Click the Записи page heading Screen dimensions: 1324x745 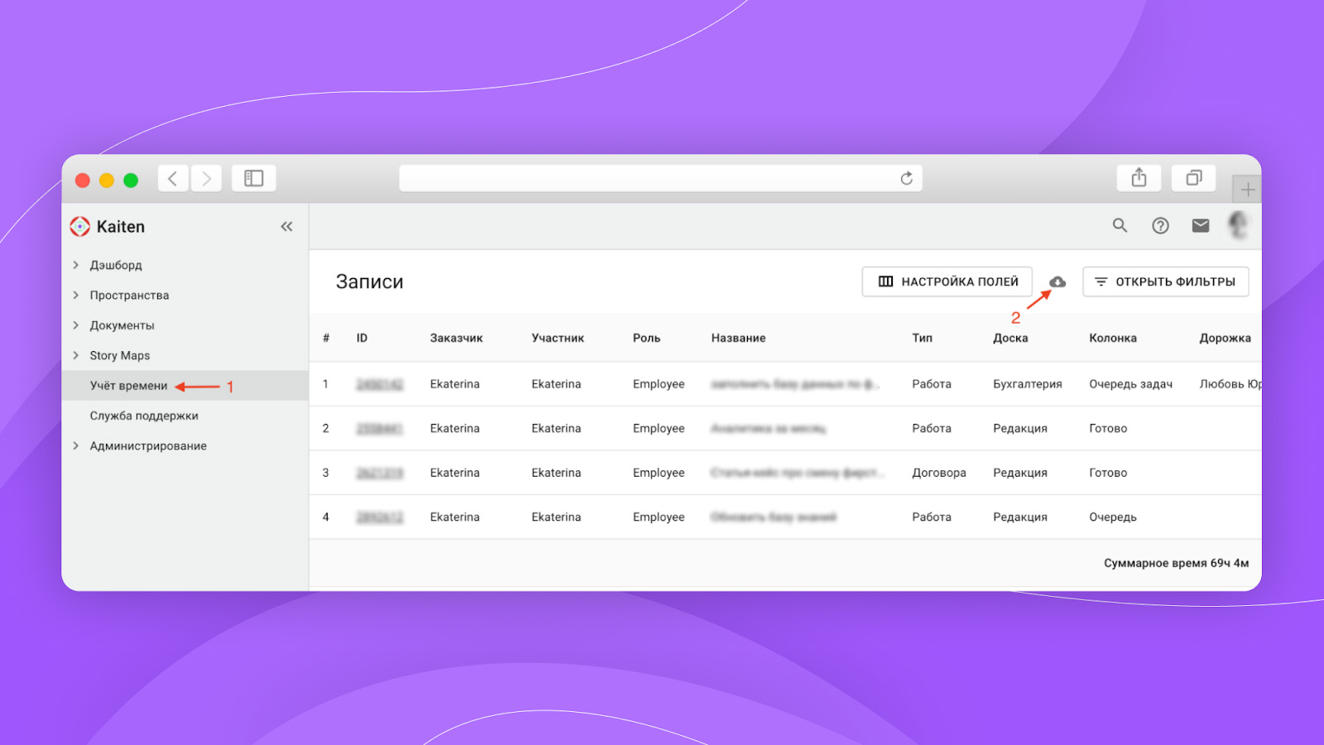369,281
